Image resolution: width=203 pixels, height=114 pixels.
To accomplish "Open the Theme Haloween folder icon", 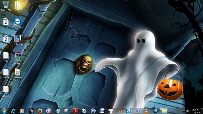I will tap(18, 75).
